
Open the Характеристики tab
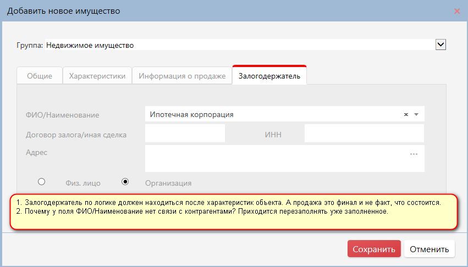(x=97, y=76)
